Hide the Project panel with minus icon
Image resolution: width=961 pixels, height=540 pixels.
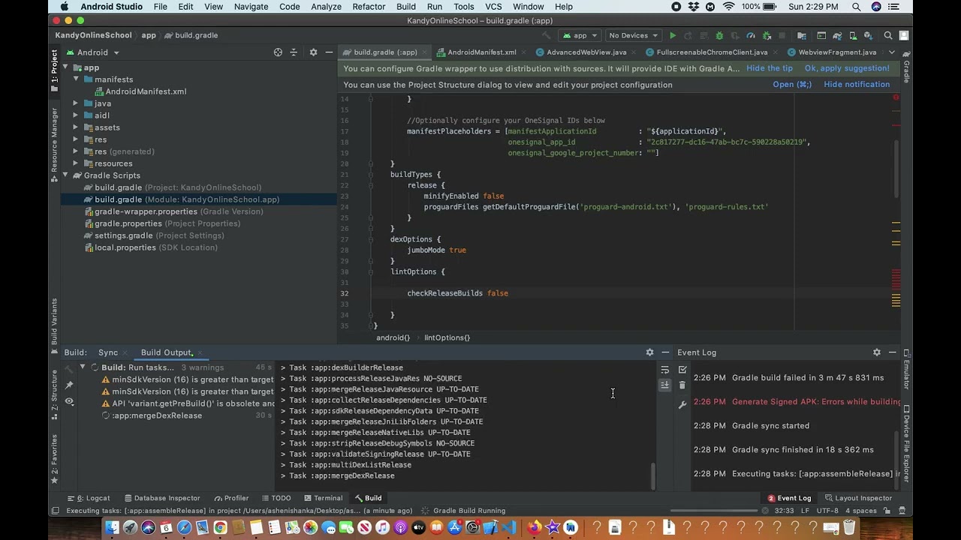tap(329, 52)
